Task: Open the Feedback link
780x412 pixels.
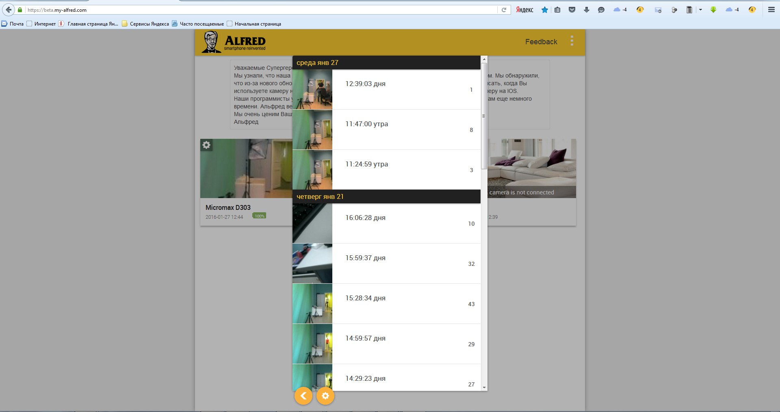Action: 541,42
